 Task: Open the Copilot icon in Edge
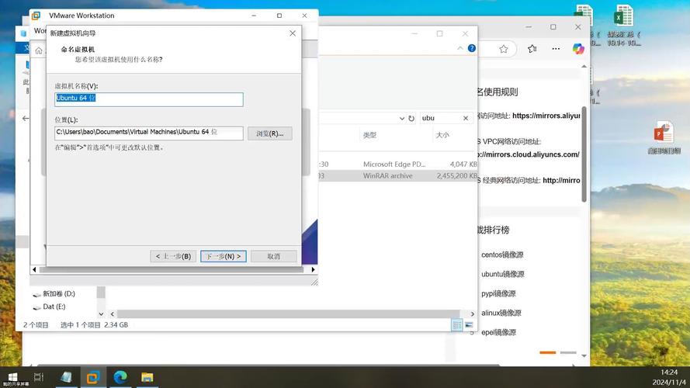(578, 49)
